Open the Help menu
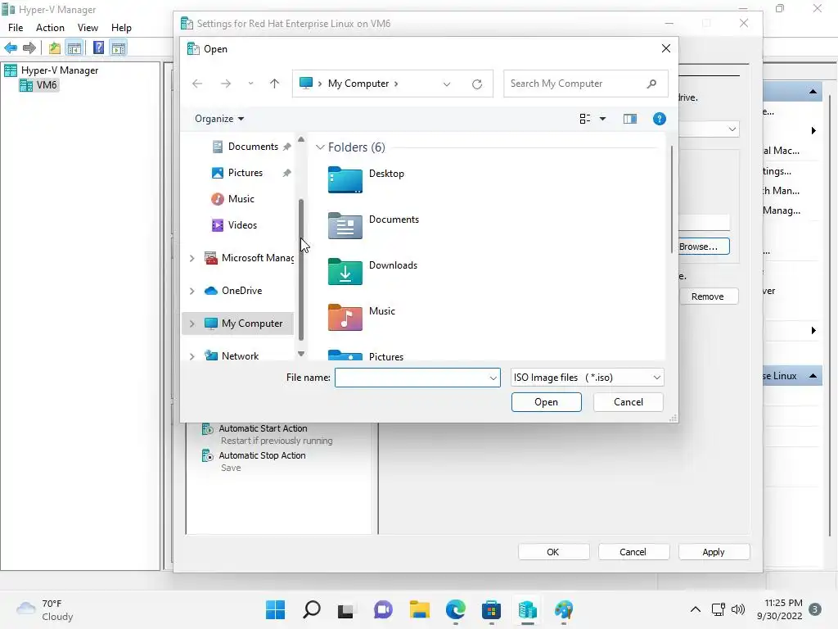This screenshot has width=838, height=629. [x=121, y=28]
